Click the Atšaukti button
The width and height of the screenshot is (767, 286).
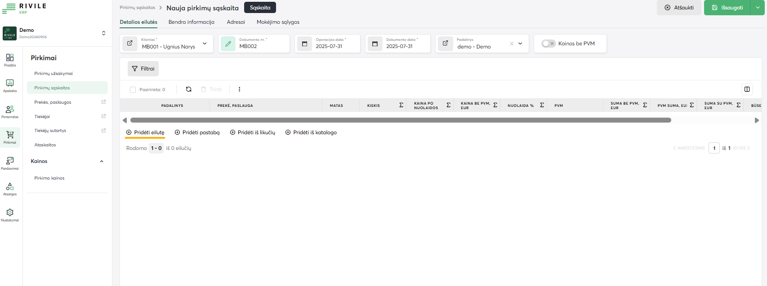pyautogui.click(x=679, y=8)
